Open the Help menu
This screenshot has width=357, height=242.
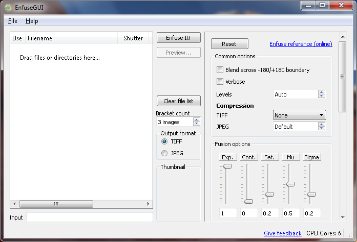(x=32, y=21)
